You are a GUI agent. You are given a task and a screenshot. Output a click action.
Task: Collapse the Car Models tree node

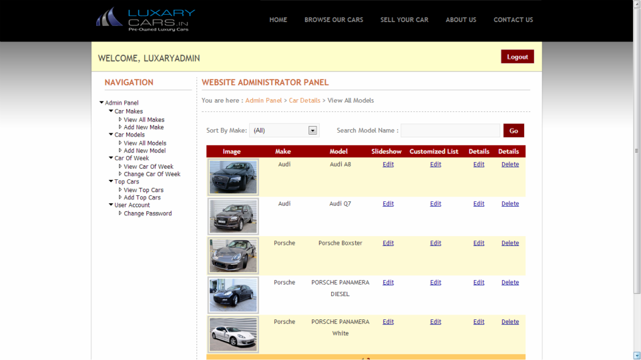coord(111,134)
